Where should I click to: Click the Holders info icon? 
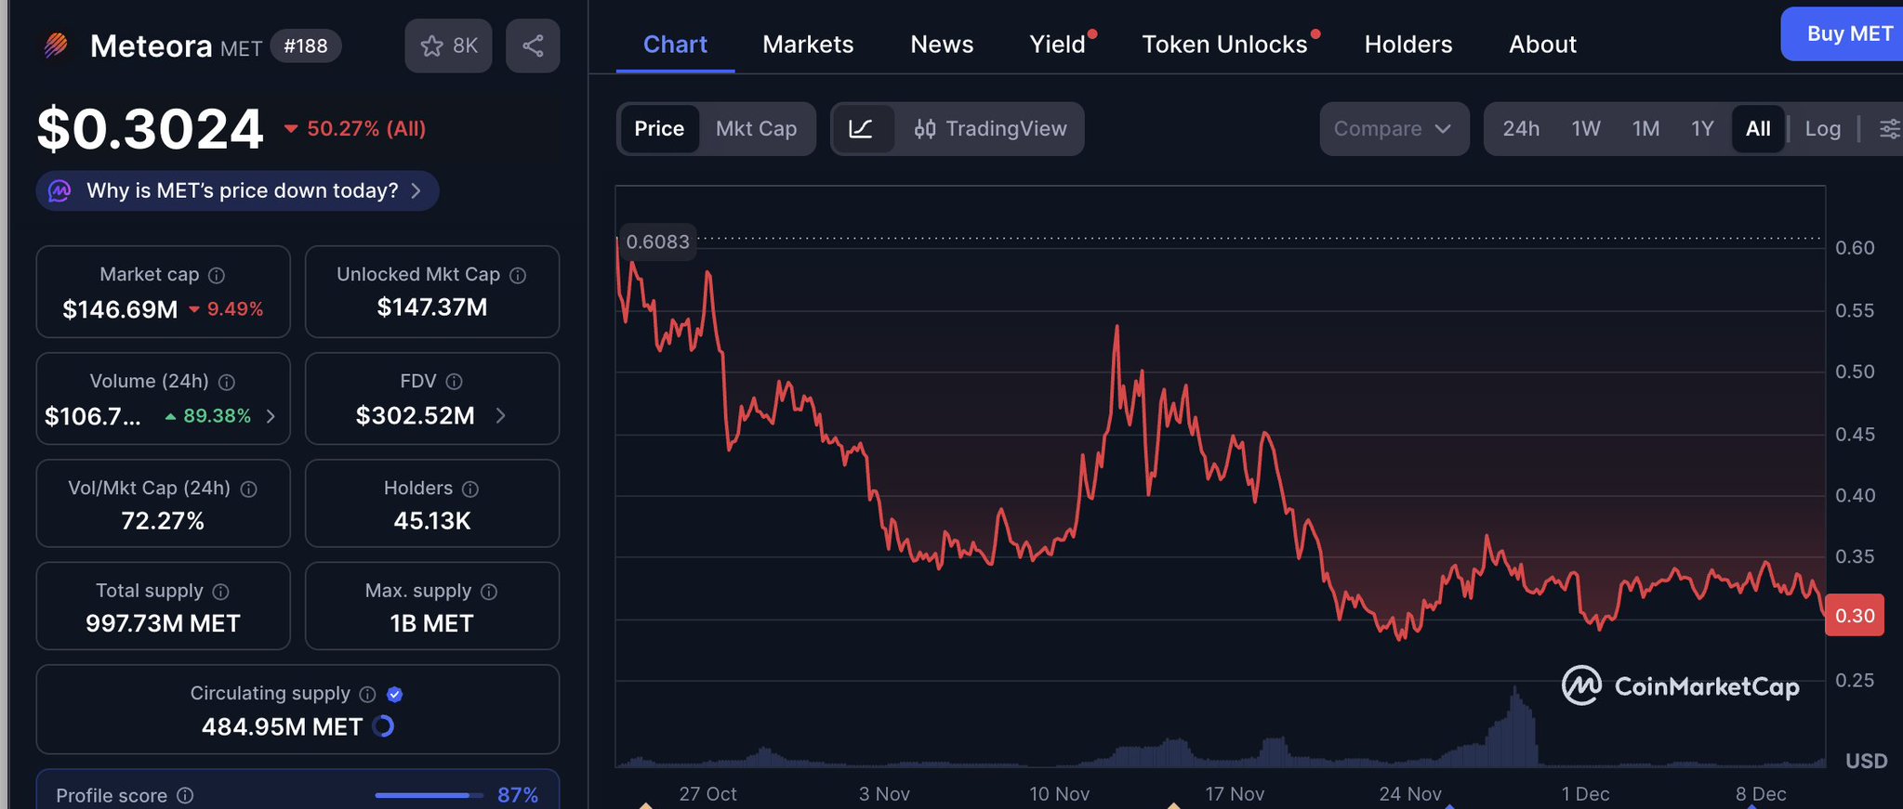(470, 489)
